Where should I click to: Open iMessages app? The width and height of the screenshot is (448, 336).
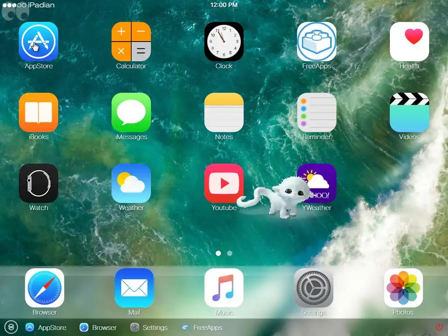[131, 112]
